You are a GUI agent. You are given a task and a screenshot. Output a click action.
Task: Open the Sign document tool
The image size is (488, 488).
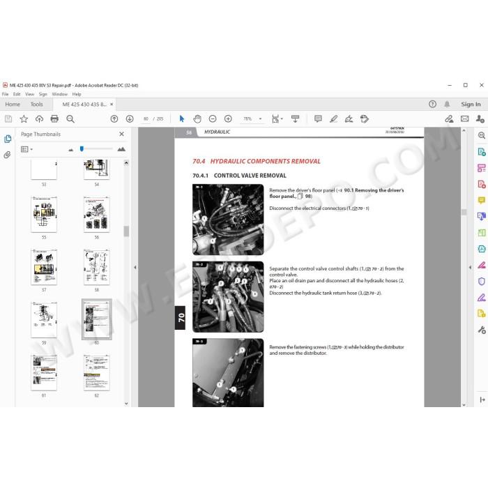tap(349, 119)
